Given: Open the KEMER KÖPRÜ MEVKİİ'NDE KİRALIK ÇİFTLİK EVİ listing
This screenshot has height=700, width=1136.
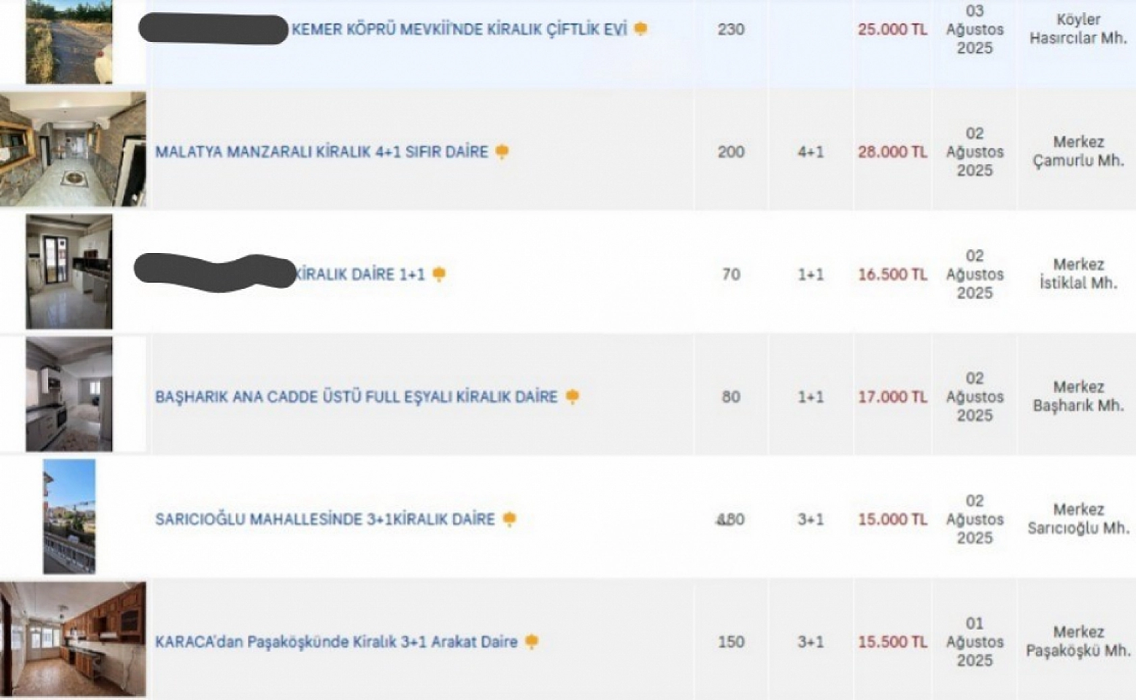Looking at the screenshot, I should point(466,30).
